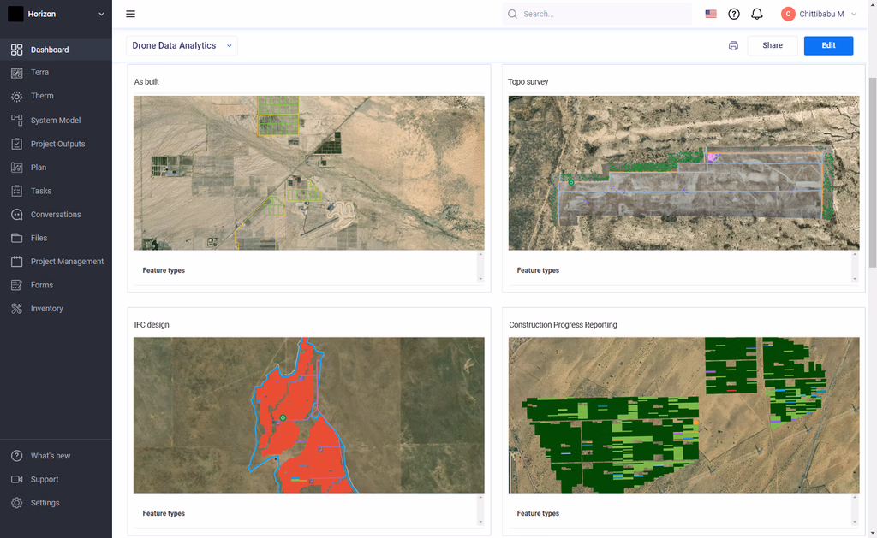
Task: Open the Project Management label
Action: [67, 262]
